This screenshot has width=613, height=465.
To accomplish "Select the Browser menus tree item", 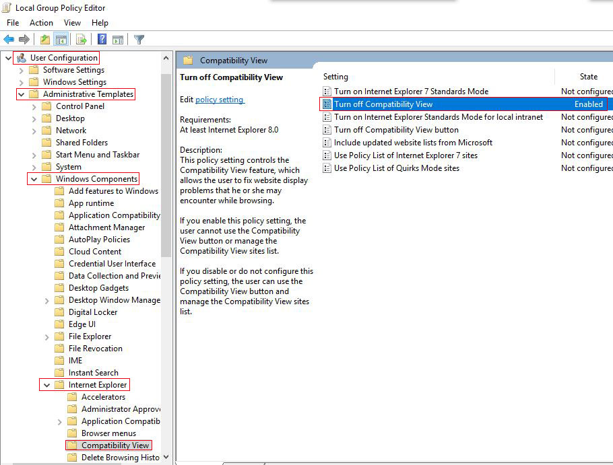I will (108, 433).
